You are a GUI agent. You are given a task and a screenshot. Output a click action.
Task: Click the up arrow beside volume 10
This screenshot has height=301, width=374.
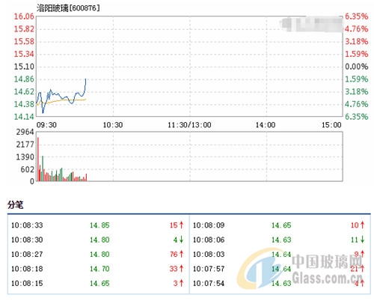click(x=362, y=225)
